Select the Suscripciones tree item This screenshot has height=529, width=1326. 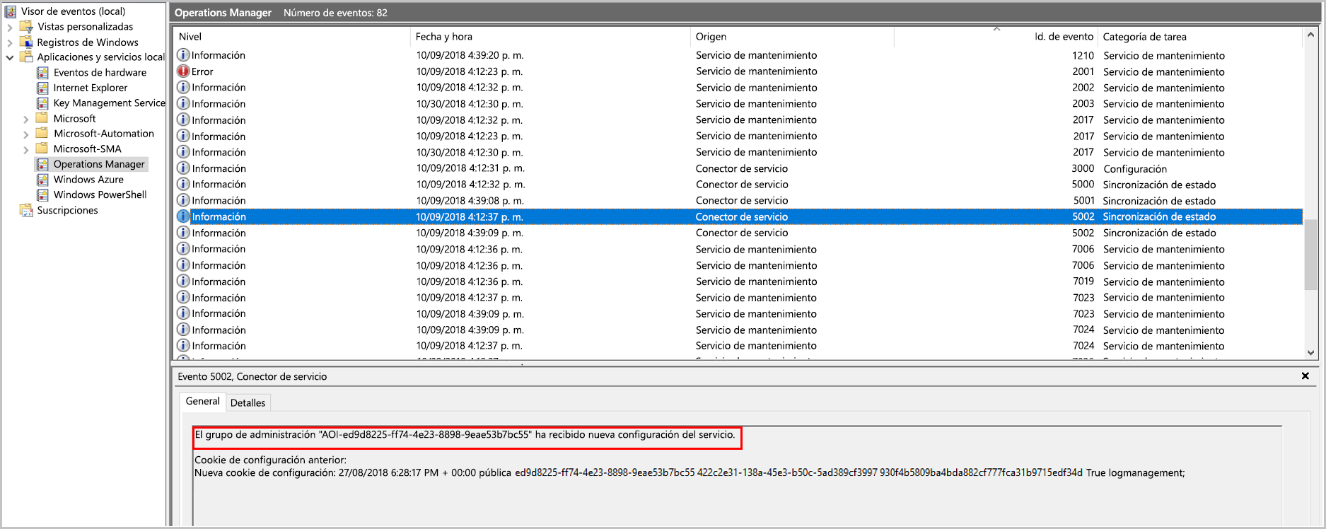click(67, 210)
